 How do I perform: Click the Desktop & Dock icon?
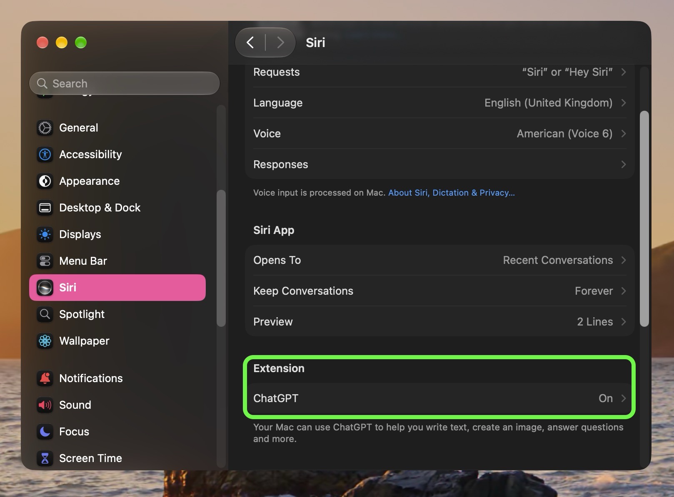45,208
